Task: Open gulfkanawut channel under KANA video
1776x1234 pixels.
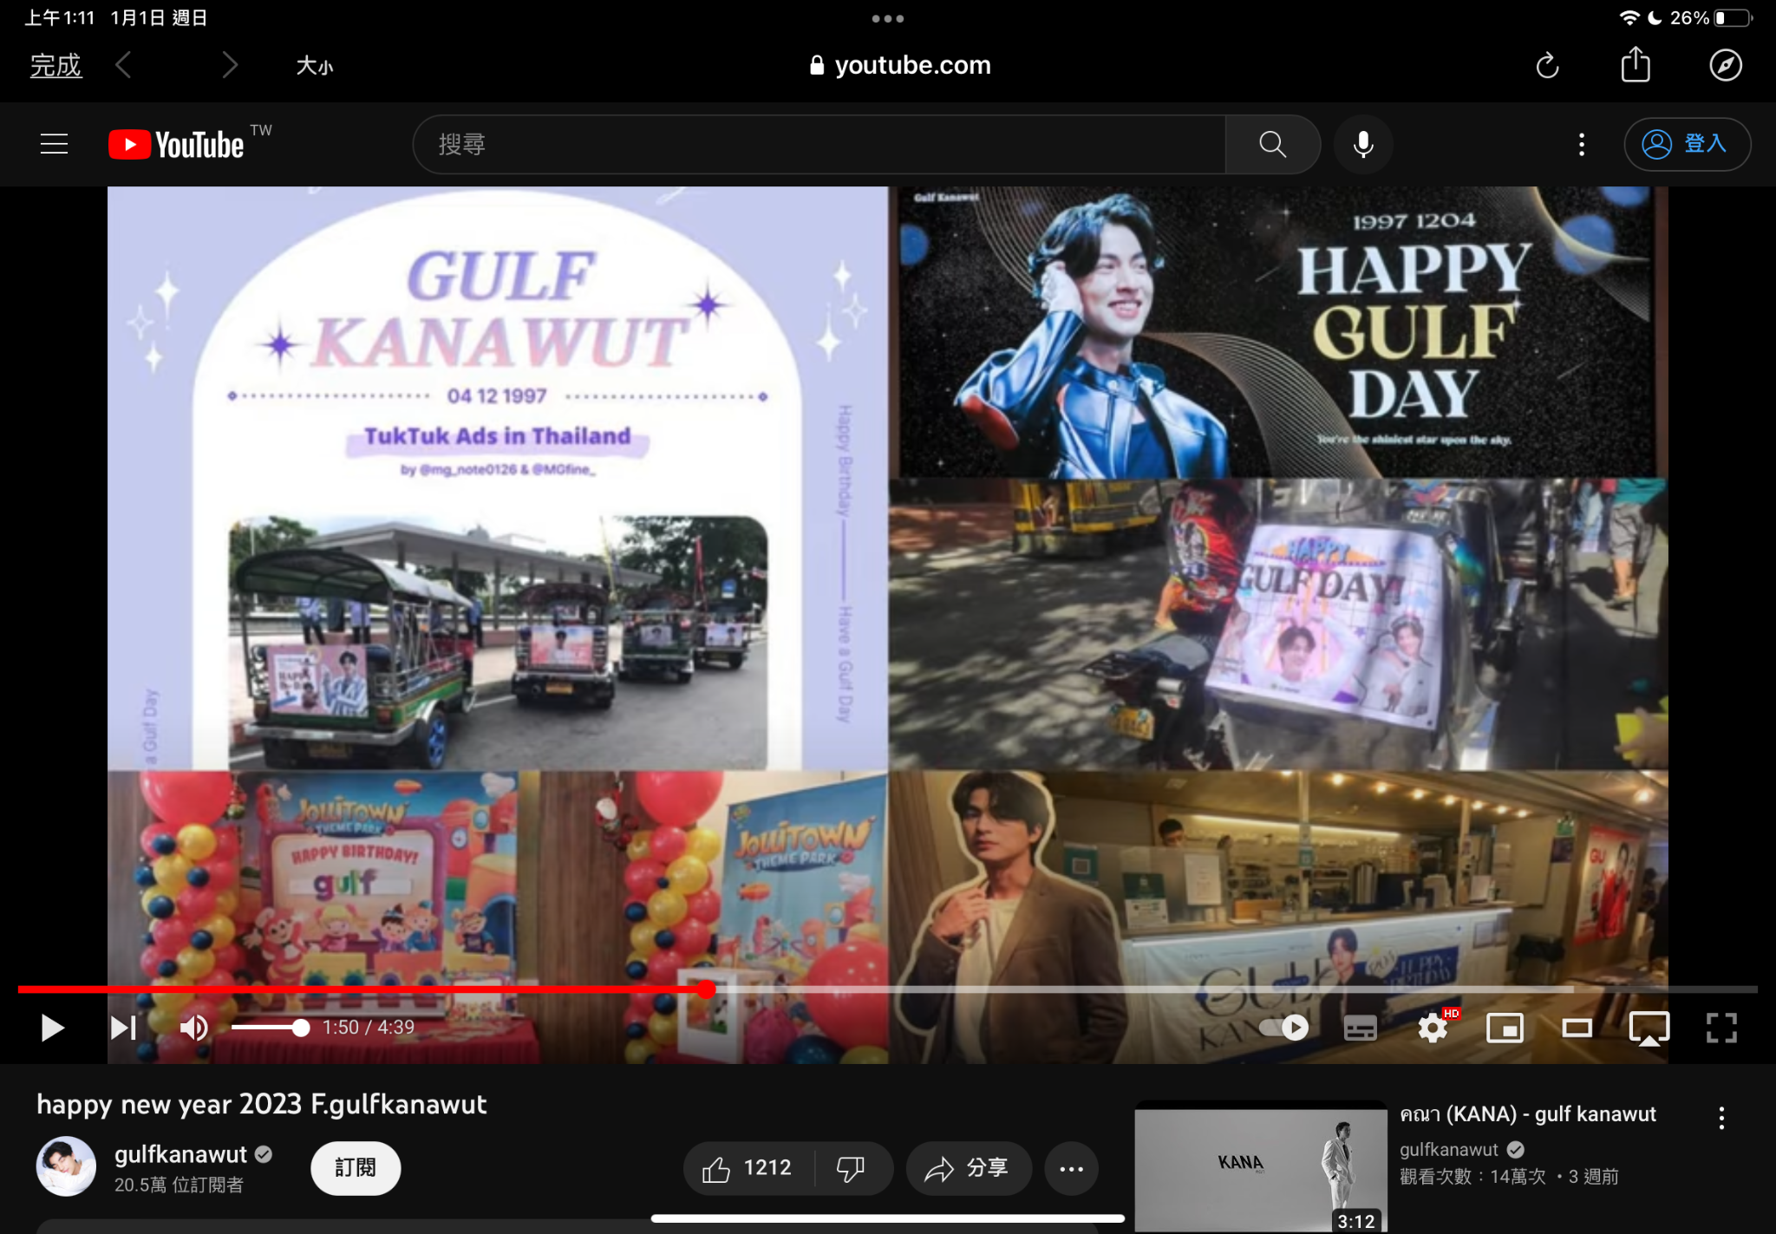Action: (1449, 1150)
